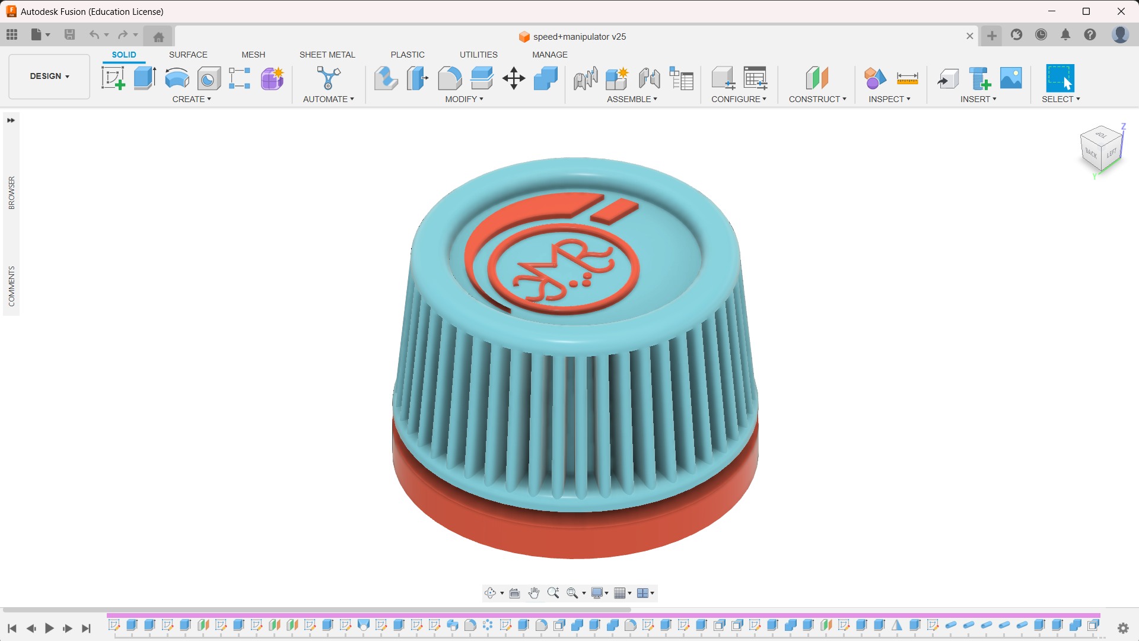Activate the Move/Copy arrows tool
The width and height of the screenshot is (1139, 641).
click(x=514, y=78)
